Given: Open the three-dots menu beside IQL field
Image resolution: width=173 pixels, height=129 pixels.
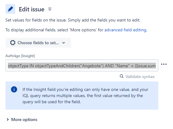Looking at the screenshot, I should 164,64.
